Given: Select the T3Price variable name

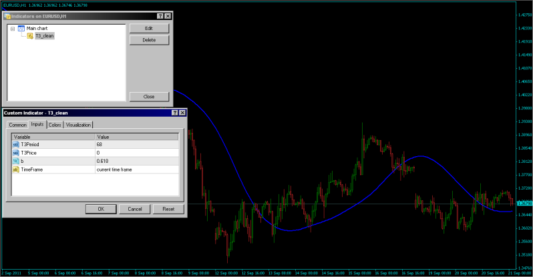Looking at the screenshot, I should (x=29, y=153).
